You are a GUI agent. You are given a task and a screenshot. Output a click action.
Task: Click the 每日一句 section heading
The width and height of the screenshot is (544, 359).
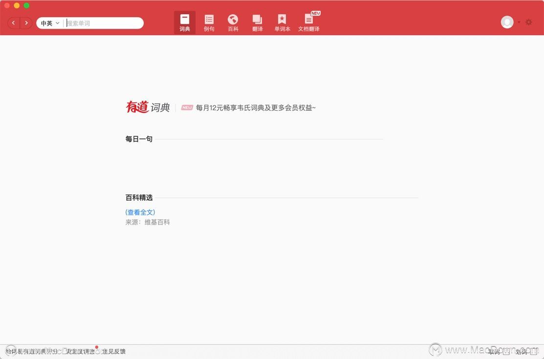click(139, 139)
